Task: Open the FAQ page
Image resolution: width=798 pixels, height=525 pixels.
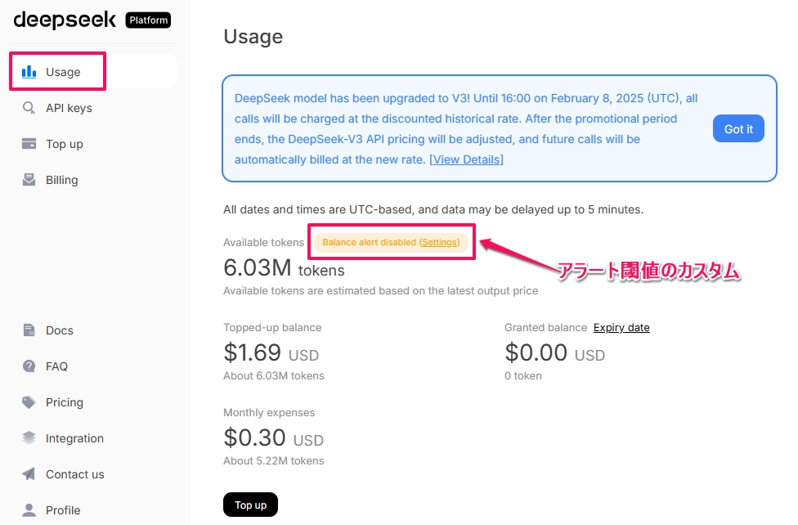Action: point(94,366)
